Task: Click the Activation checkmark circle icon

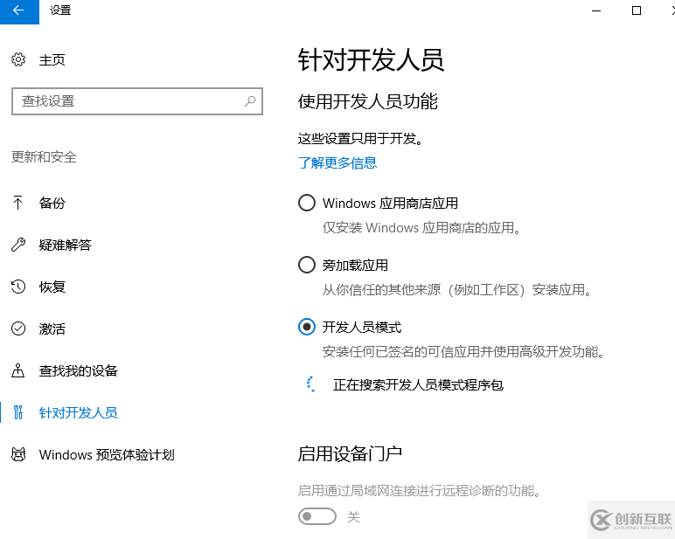Action: pyautogui.click(x=18, y=328)
